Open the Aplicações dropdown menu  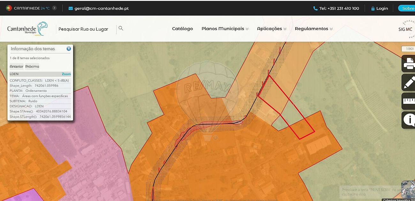click(272, 29)
